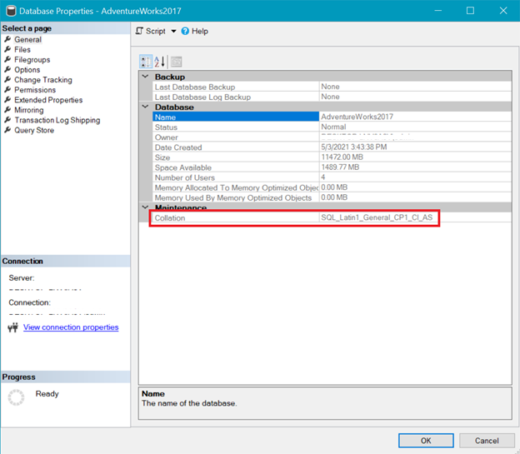This screenshot has width=520, height=454.
Task: Click the wrench icon beside General
Action: click(7, 39)
